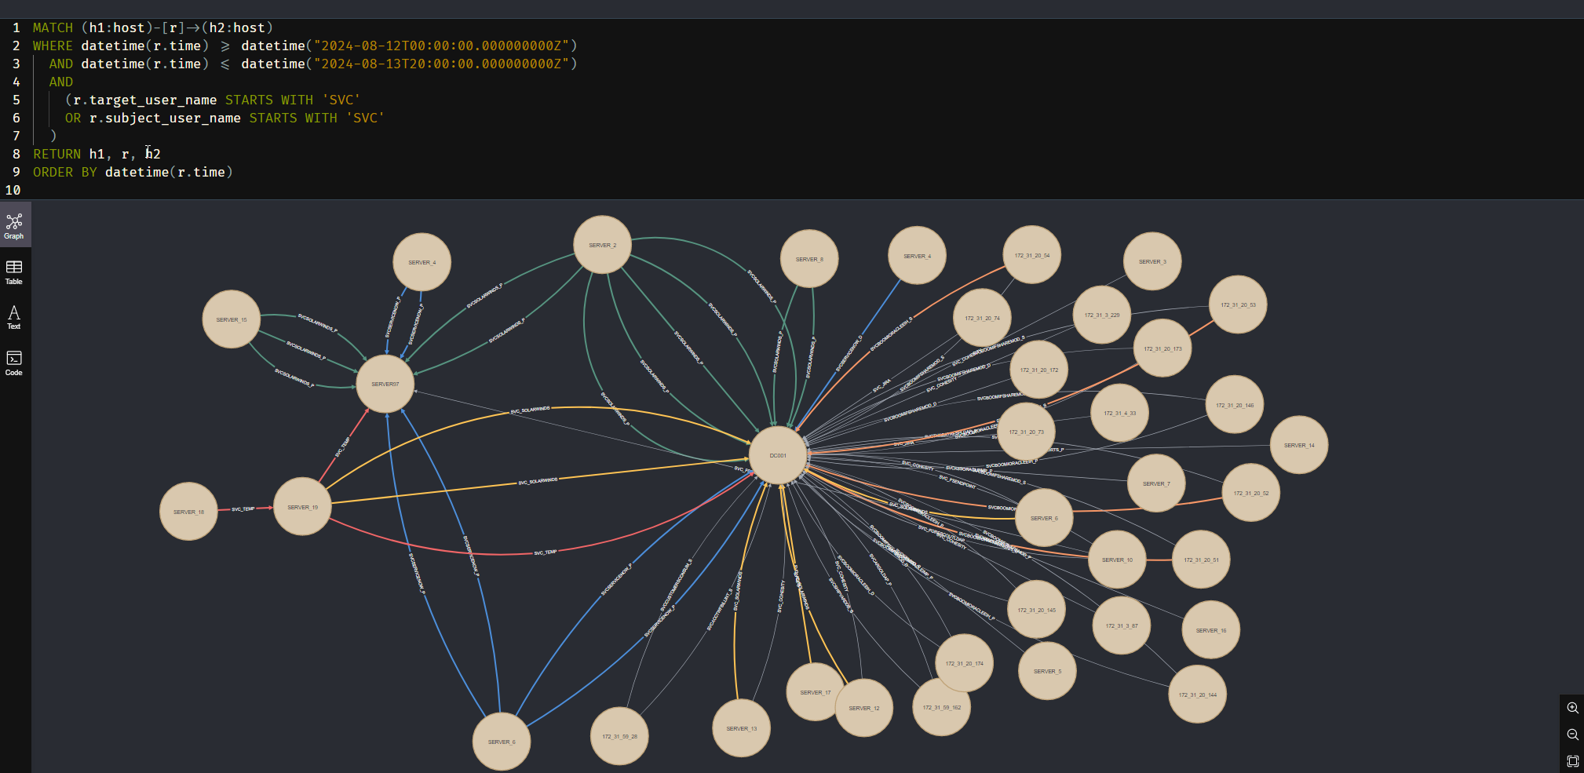Select the SERVER_19 node
This screenshot has height=773, width=1584.
pos(302,507)
